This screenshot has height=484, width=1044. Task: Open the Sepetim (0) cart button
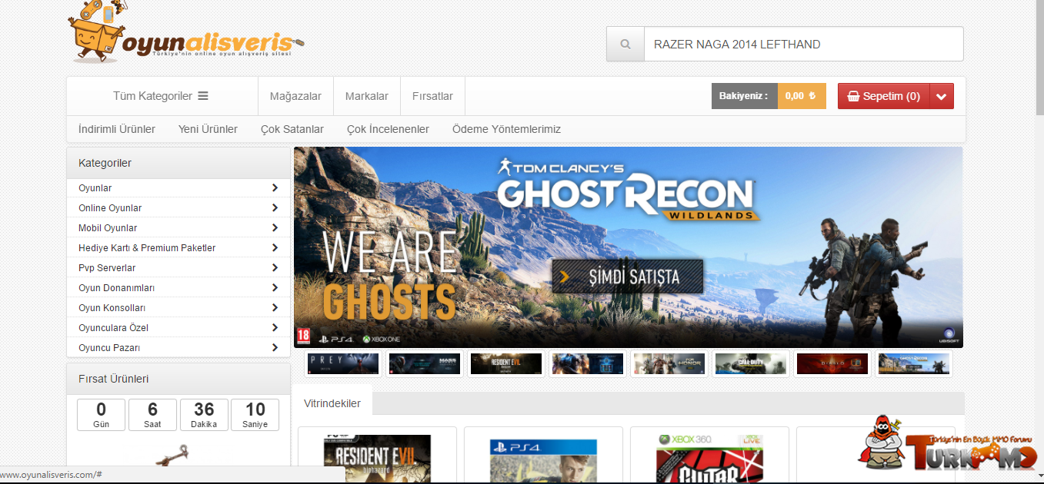[884, 96]
